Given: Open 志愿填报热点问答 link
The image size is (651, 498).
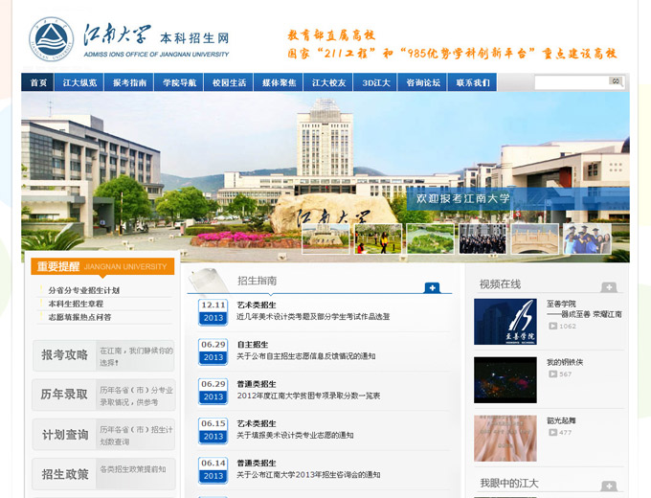Looking at the screenshot, I should 79,317.
